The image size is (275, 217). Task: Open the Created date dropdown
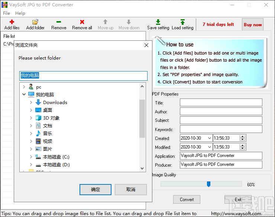[209, 138]
